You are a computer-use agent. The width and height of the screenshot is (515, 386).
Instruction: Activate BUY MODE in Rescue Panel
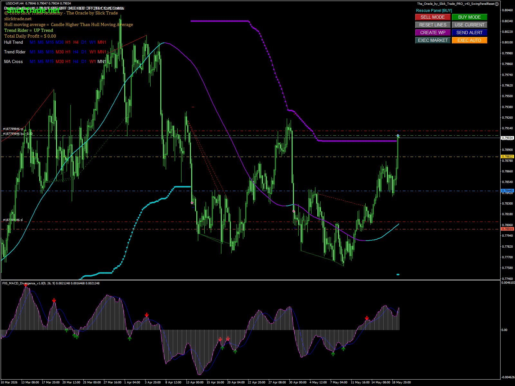pyautogui.click(x=469, y=17)
